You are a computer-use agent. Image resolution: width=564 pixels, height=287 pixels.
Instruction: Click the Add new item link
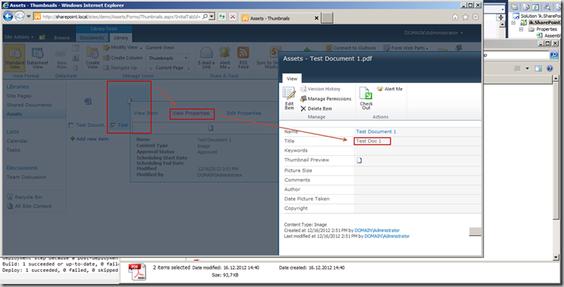coord(89,139)
